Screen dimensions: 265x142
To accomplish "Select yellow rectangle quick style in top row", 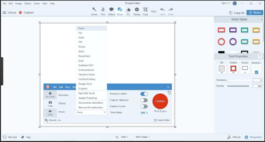I will click(256, 30).
